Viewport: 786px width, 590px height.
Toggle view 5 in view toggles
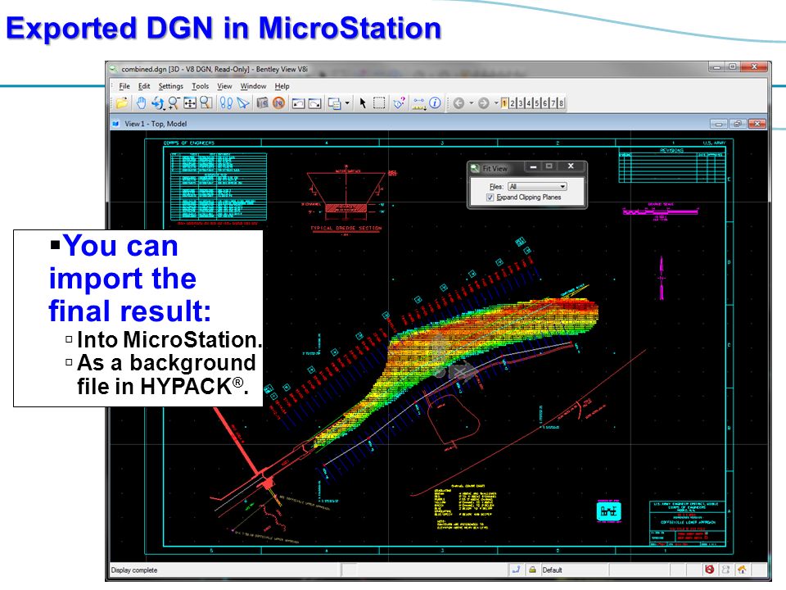(x=537, y=103)
